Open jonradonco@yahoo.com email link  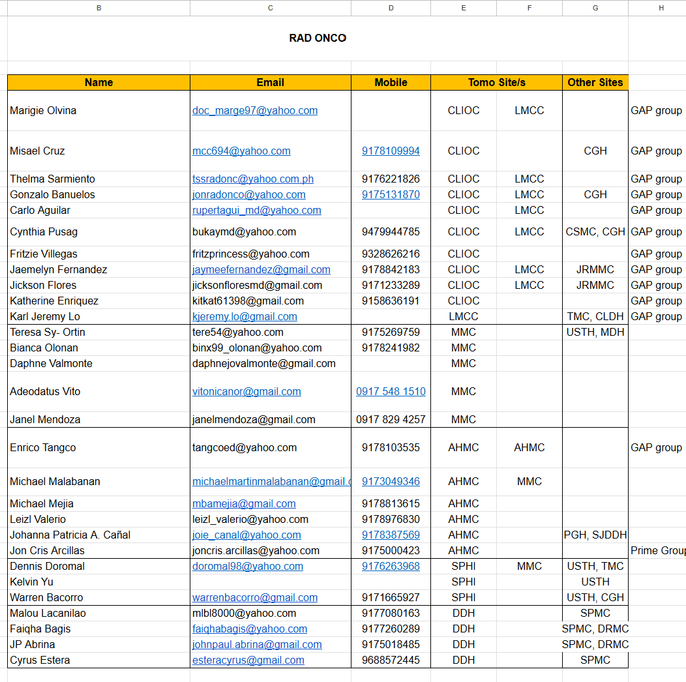point(249,194)
